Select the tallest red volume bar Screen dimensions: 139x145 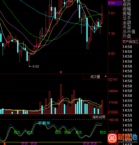[61, 99]
